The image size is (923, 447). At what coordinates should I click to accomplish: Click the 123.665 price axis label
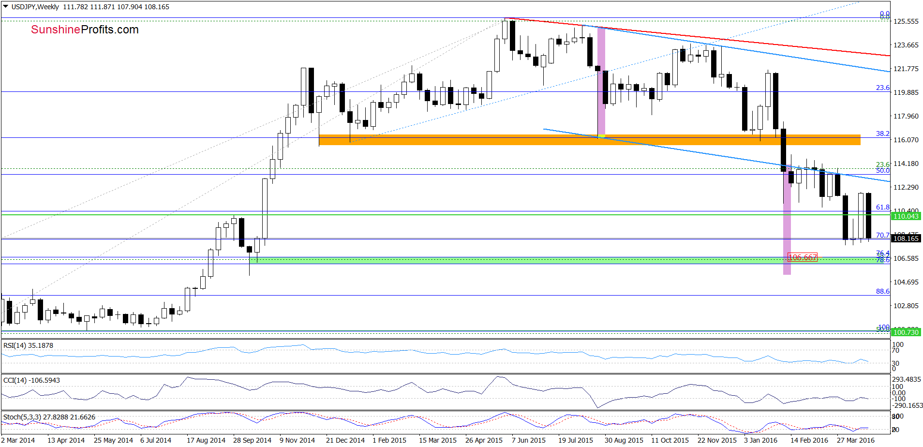[x=906, y=45]
